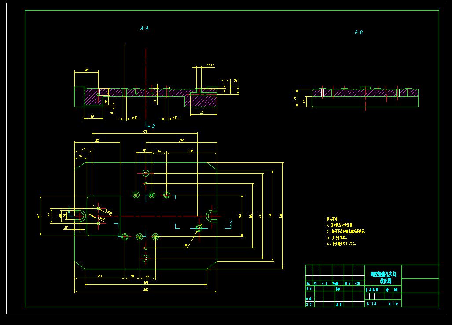Pick the B section arrow label below A-A
The height and width of the screenshot is (325, 452).
pyautogui.click(x=153, y=126)
